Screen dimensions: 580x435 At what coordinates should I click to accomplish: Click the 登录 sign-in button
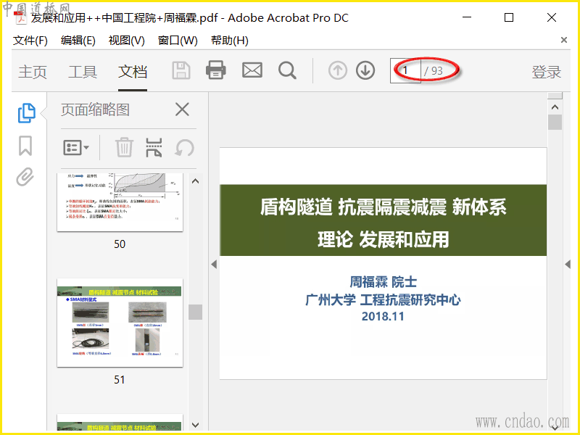pyautogui.click(x=547, y=72)
